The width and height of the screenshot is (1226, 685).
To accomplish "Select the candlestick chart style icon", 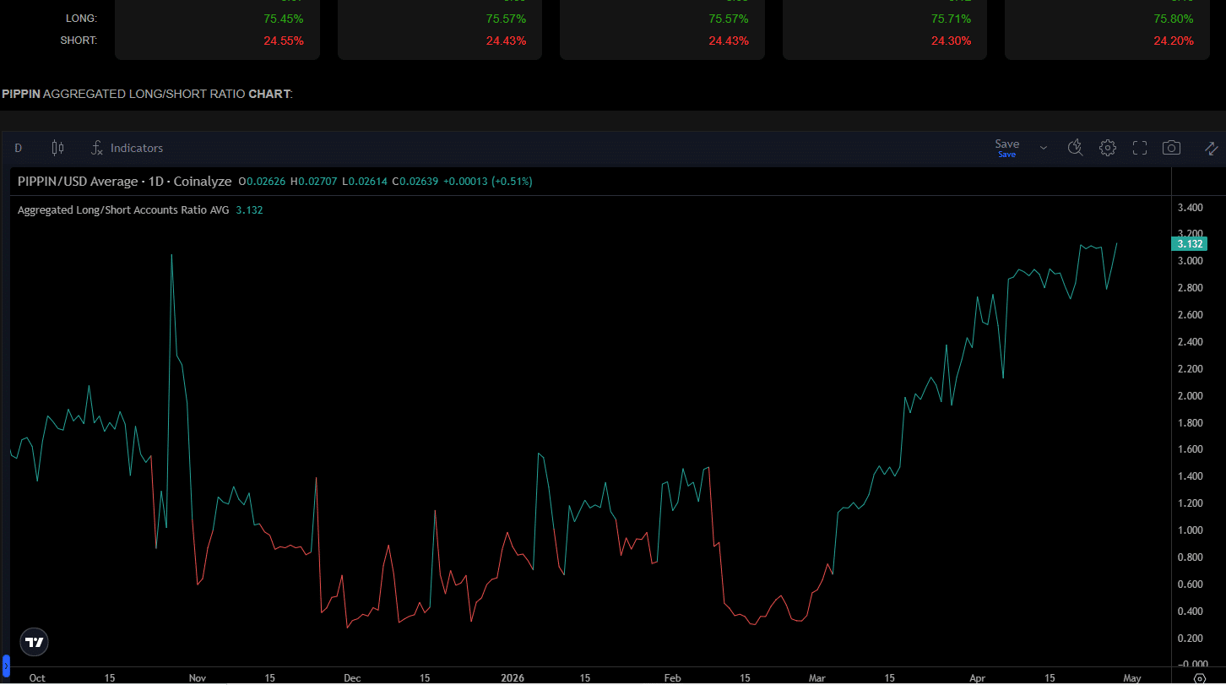I will coord(57,148).
